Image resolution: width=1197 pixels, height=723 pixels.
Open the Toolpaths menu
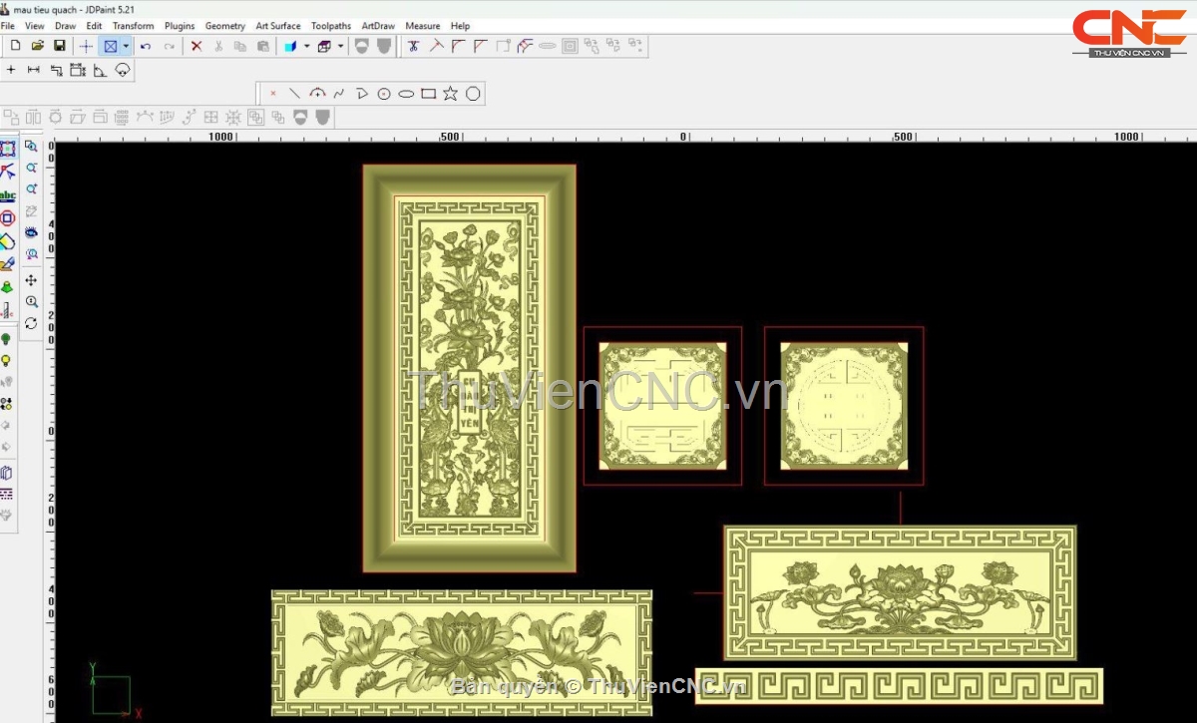(x=330, y=26)
